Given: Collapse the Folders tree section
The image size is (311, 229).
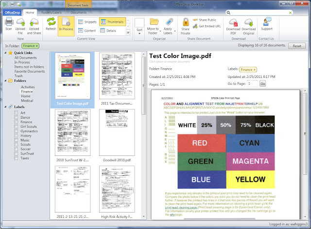Looking at the screenshot, I should [5, 81].
